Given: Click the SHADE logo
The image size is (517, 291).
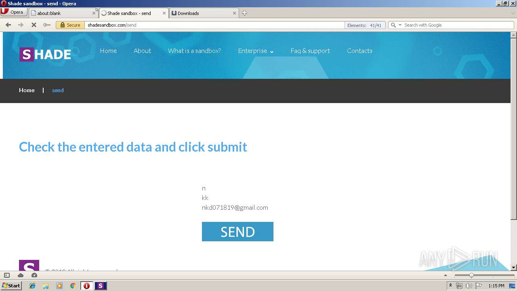Looking at the screenshot, I should 45,54.
